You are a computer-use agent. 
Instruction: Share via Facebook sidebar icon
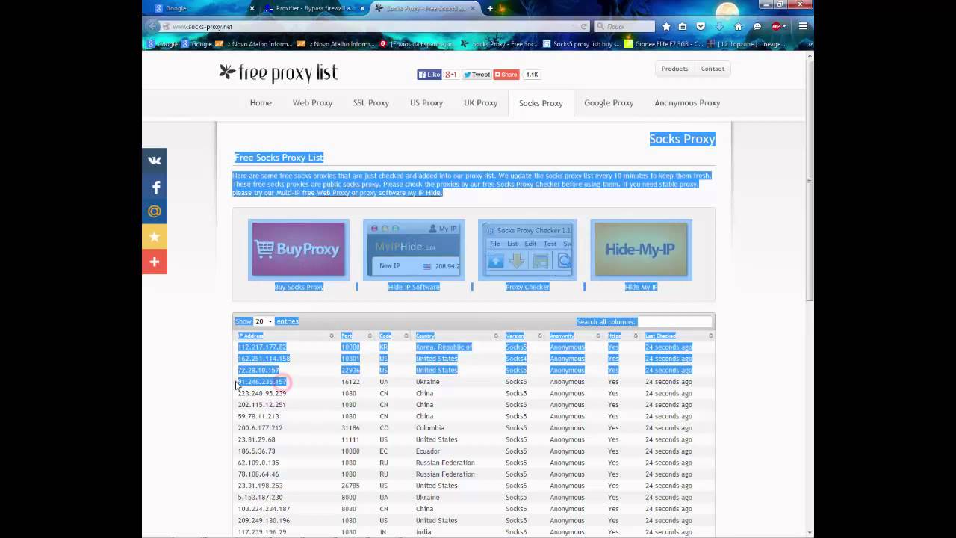[x=155, y=187]
